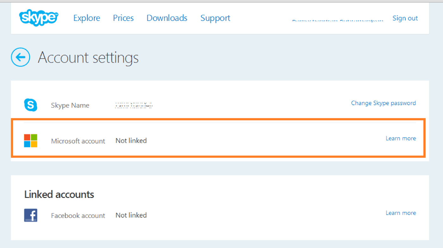
Task: Click the Microsoft account logo icon
Action: pos(31,141)
